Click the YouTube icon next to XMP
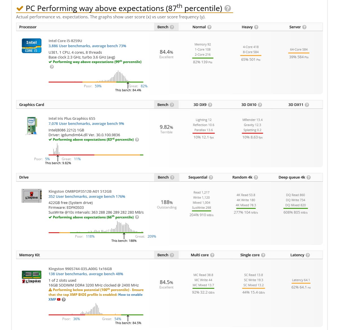This screenshot has height=330, width=339. [59, 299]
